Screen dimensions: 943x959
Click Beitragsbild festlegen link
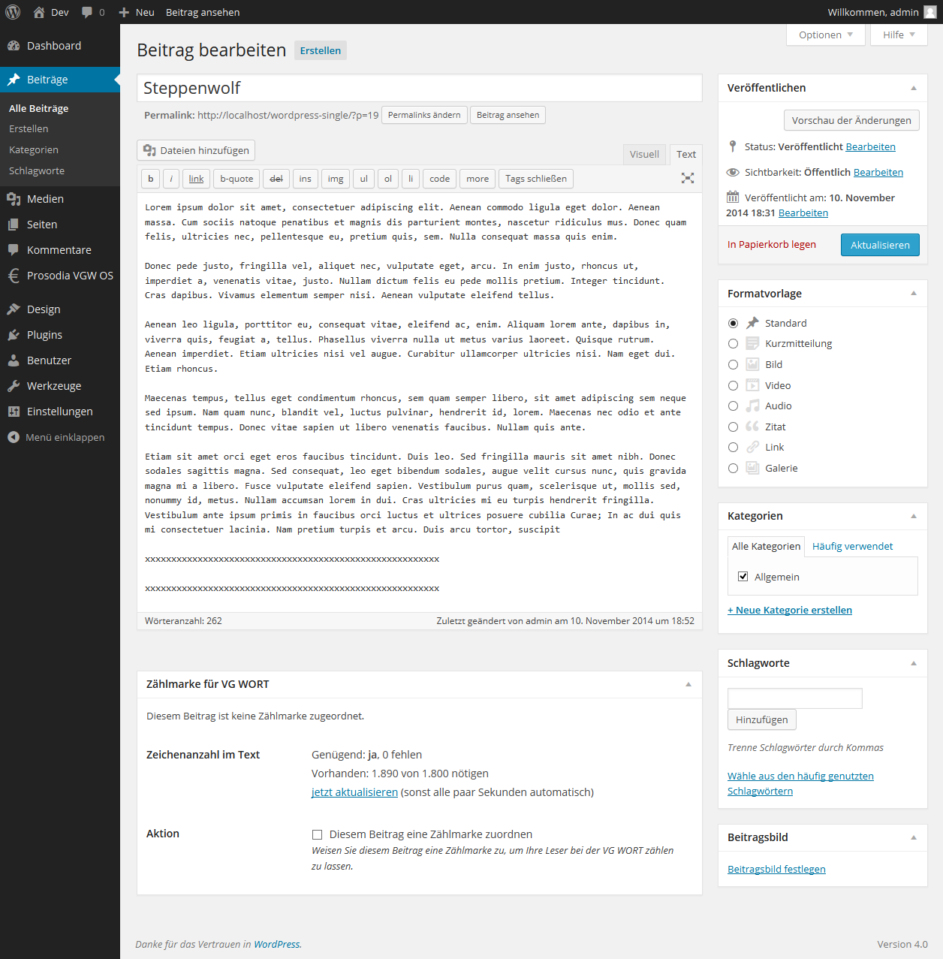[x=776, y=869]
